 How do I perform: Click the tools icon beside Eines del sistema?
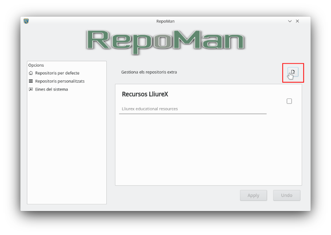31,89
